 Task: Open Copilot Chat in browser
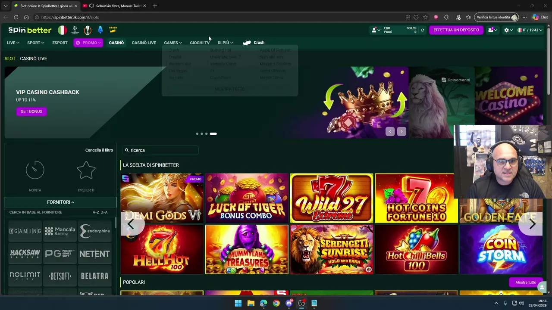[x=540, y=17]
